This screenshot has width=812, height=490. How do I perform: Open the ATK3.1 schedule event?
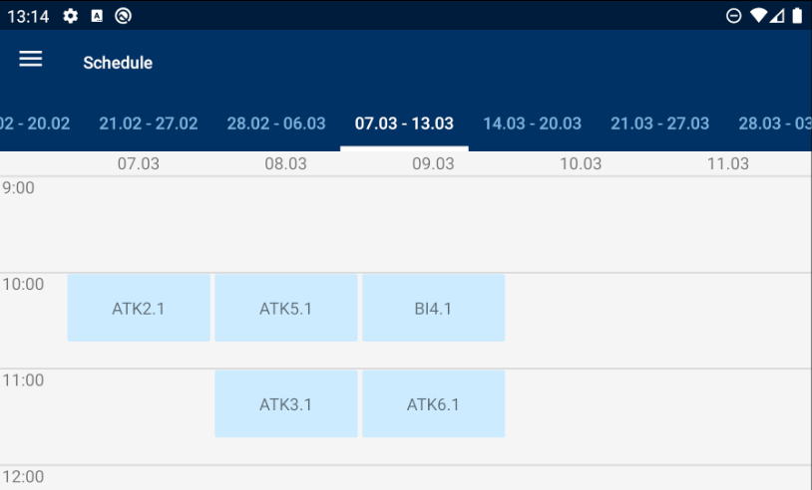click(285, 404)
